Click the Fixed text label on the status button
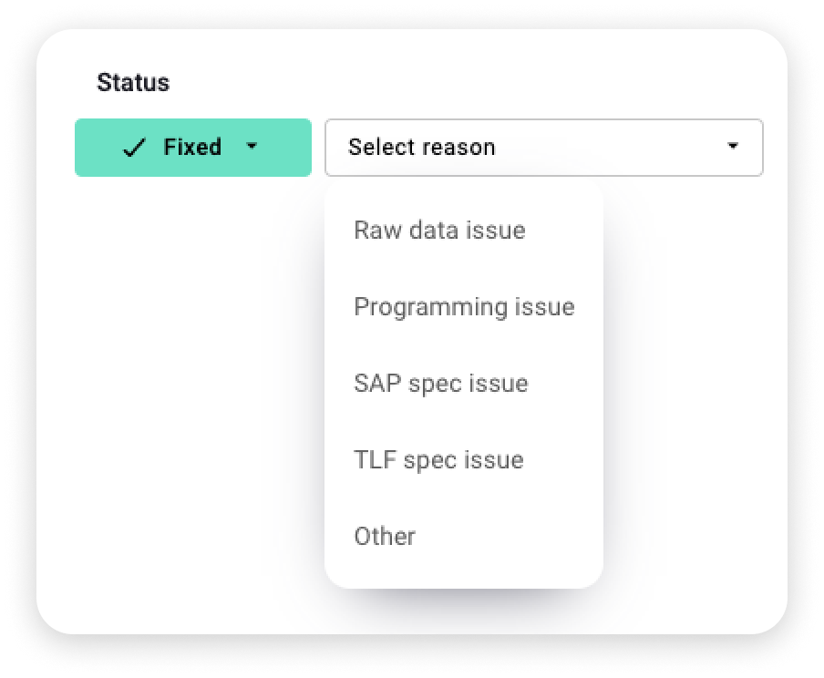Screen dimensions: 824x678 click(x=191, y=147)
